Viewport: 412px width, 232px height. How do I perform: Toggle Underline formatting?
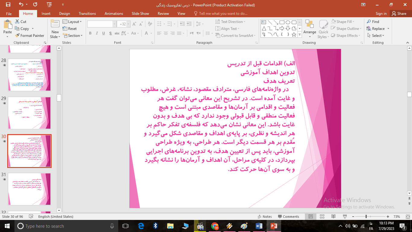[x=103, y=33]
